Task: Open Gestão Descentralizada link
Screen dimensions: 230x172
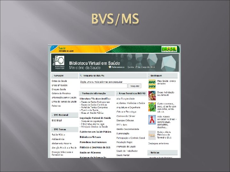Action: [x=127, y=129]
